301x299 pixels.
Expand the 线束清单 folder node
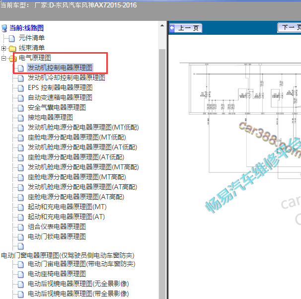[3, 48]
